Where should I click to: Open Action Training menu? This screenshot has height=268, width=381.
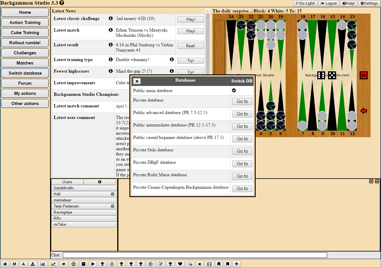(25, 23)
